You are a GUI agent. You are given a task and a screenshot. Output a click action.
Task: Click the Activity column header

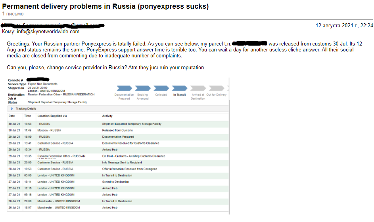point(107,116)
